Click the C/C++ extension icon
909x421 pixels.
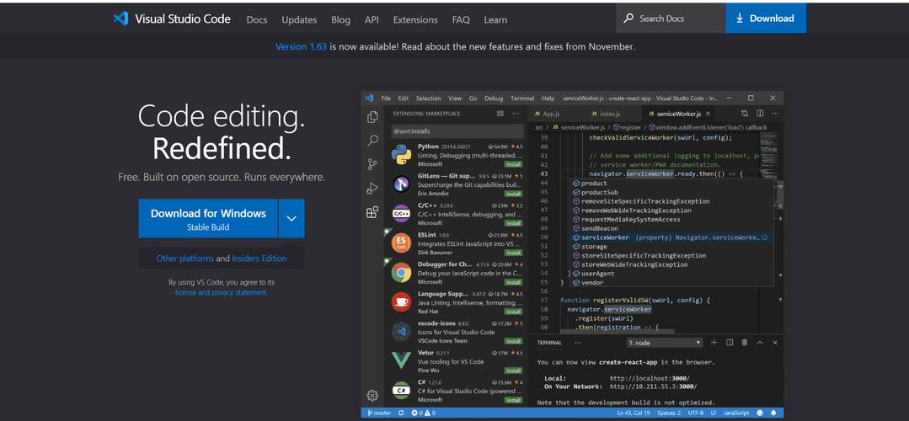tap(401, 214)
